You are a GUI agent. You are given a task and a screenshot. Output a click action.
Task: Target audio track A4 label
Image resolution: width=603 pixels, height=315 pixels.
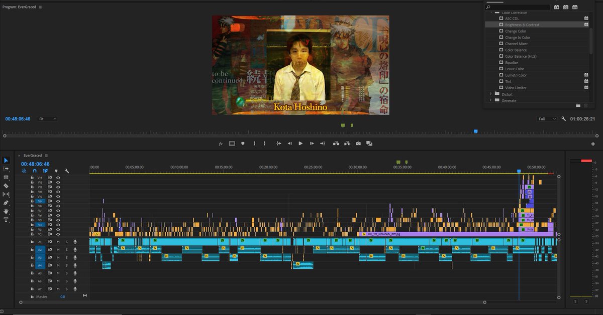[40, 265]
